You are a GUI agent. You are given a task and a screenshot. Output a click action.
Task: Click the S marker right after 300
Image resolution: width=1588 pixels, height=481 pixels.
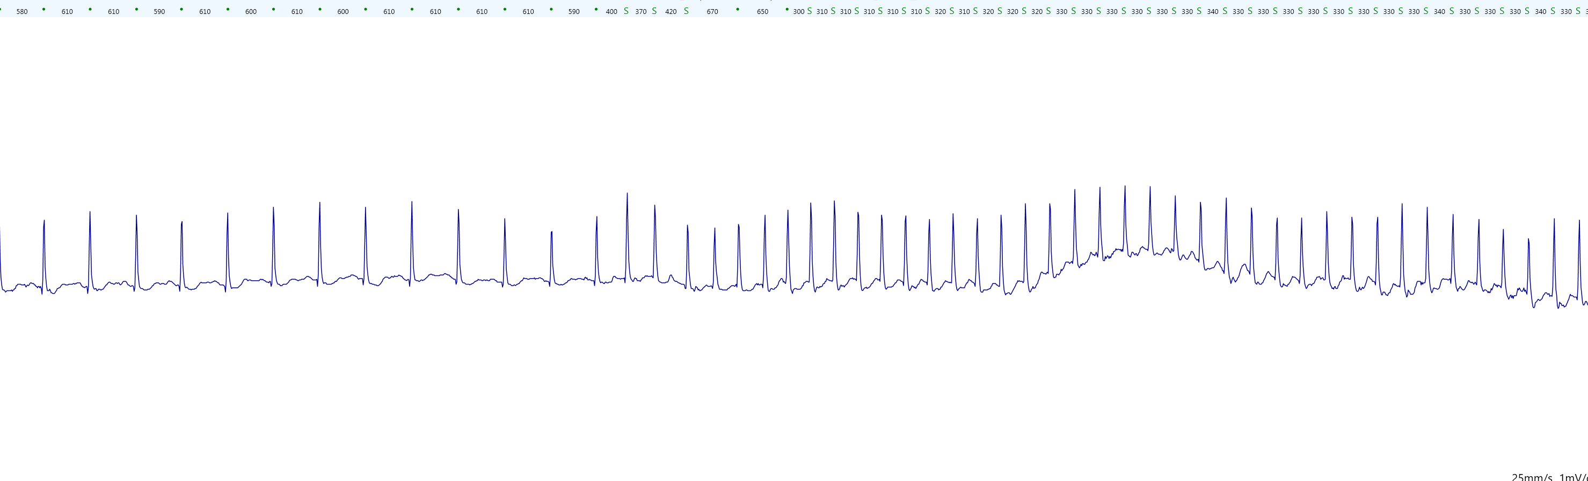coord(810,11)
